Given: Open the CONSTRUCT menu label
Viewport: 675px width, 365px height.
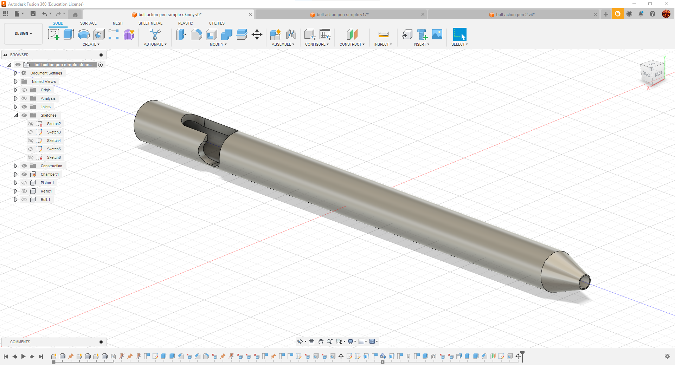Looking at the screenshot, I should pyautogui.click(x=352, y=44).
